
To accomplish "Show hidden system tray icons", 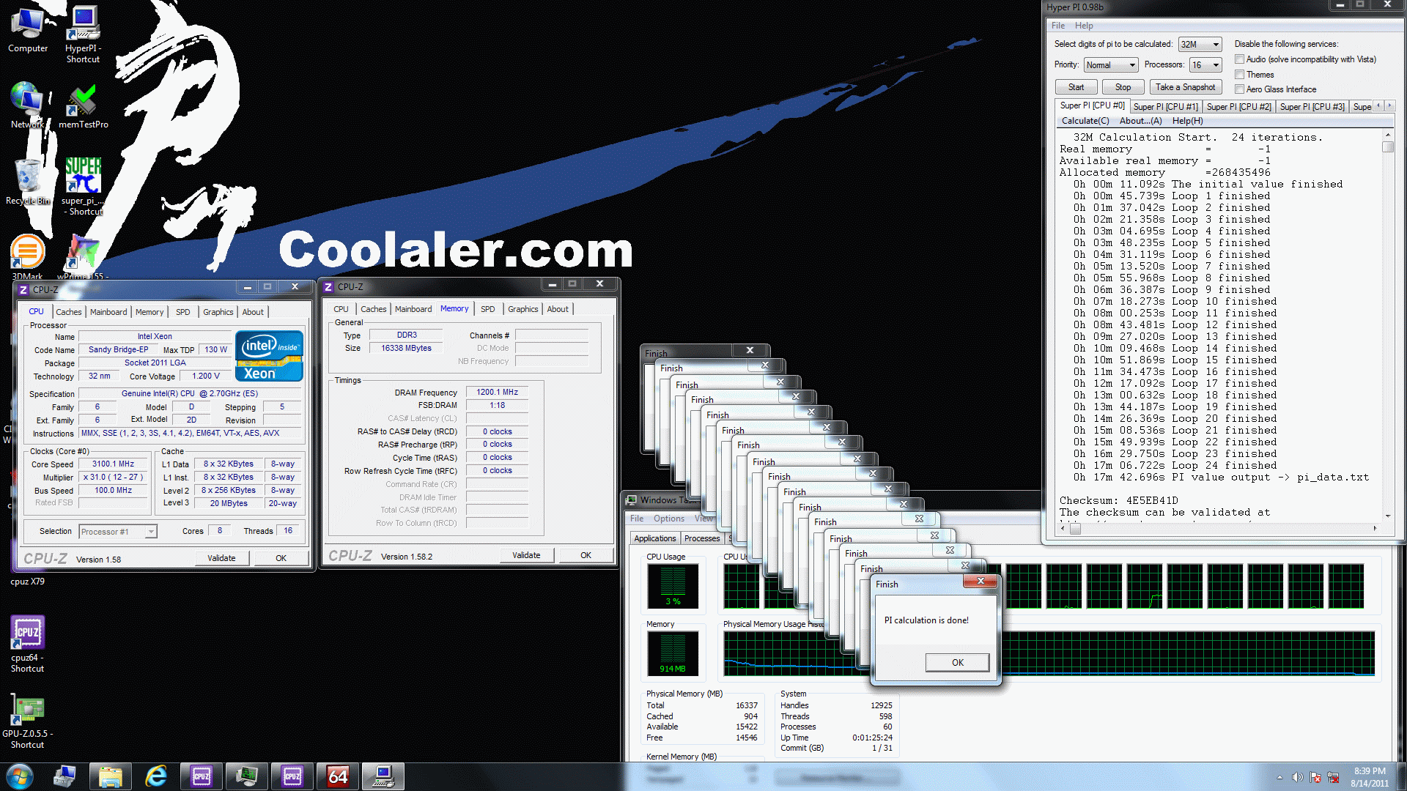I will pyautogui.click(x=1279, y=777).
